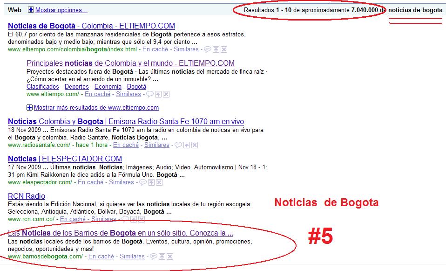Click 'Similares' for the barriosdebogota.com result
The image size is (446, 271).
(132, 257)
